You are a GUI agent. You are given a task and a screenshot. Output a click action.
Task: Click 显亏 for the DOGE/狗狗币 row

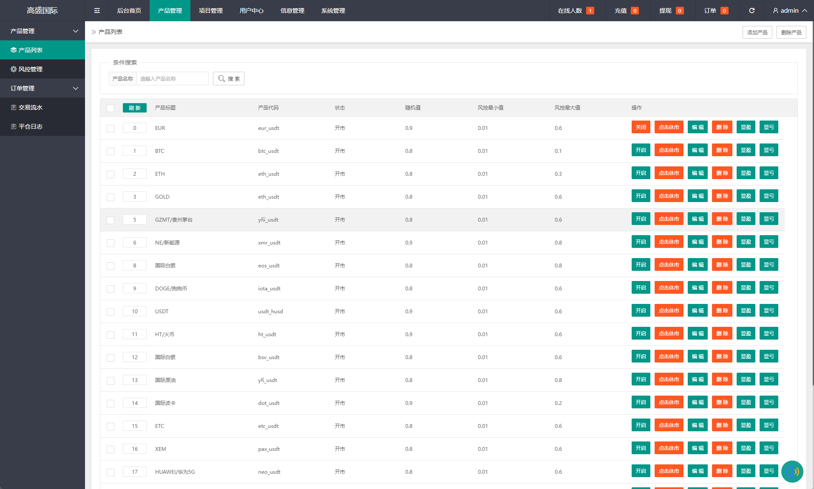769,287
